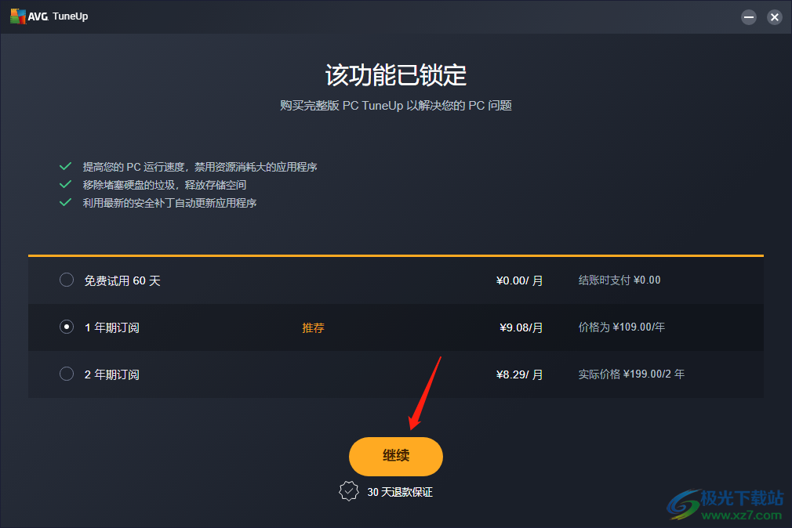The height and width of the screenshot is (528, 792).
Task: Select the 1 年期订阅 radio button
Action: [x=67, y=327]
